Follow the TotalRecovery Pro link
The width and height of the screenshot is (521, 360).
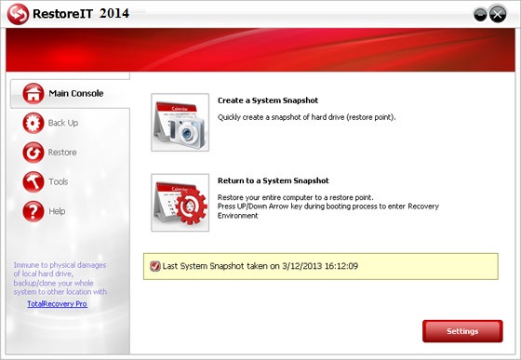click(57, 304)
